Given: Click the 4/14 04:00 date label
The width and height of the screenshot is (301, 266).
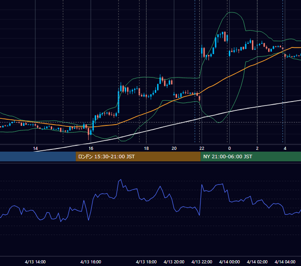Looking at the screenshot, I should click(x=285, y=262).
